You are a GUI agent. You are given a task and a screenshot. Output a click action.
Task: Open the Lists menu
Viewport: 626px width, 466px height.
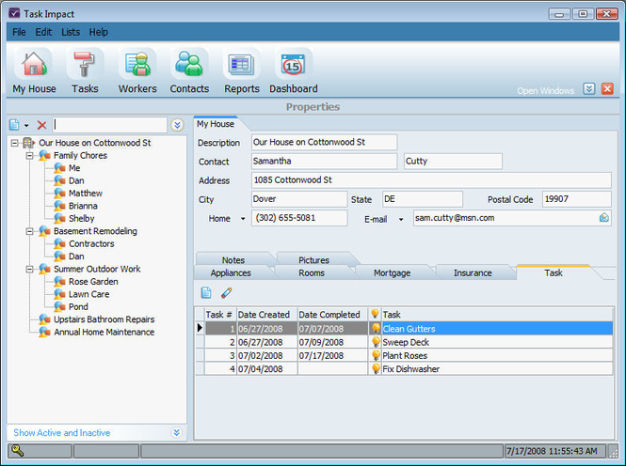[x=71, y=32]
